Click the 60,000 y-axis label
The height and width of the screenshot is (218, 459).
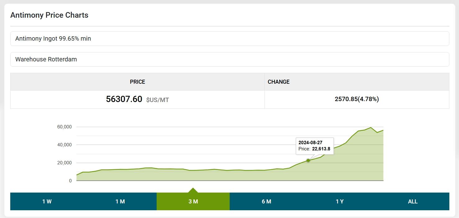(64, 127)
